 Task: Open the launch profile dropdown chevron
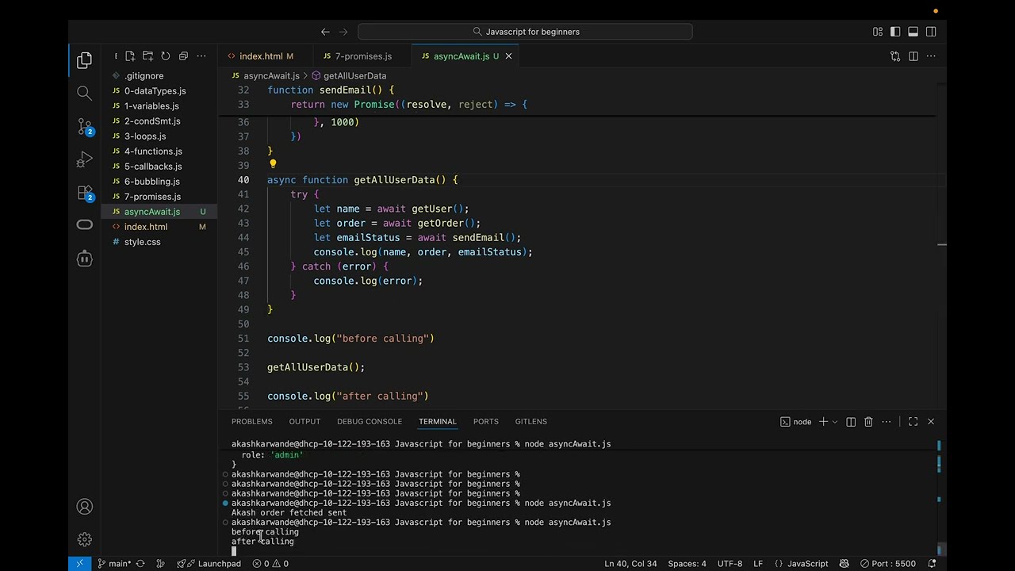(x=835, y=422)
